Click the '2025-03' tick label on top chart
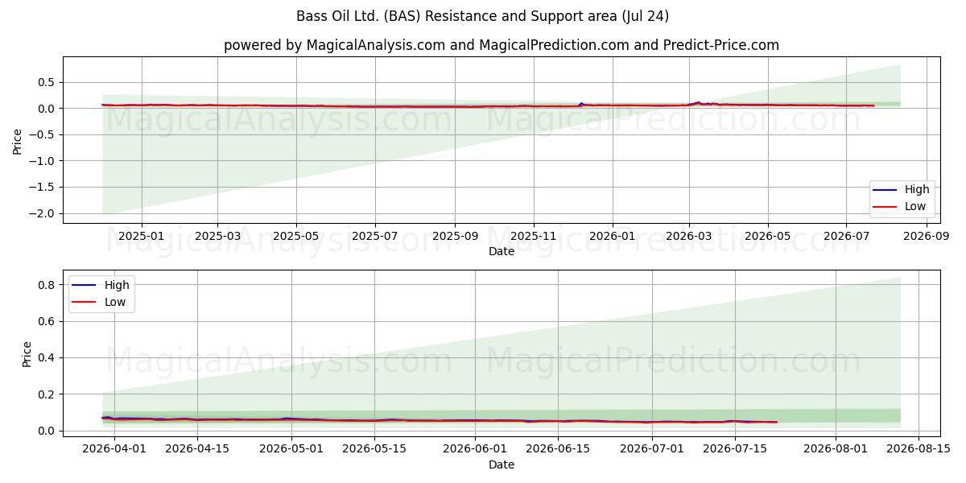The width and height of the screenshot is (966, 483). (218, 237)
